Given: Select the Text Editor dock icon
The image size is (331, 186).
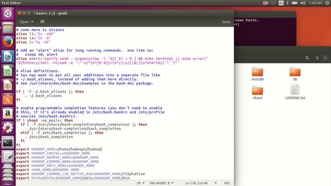Looking at the screenshot, I should tap(8, 157).
